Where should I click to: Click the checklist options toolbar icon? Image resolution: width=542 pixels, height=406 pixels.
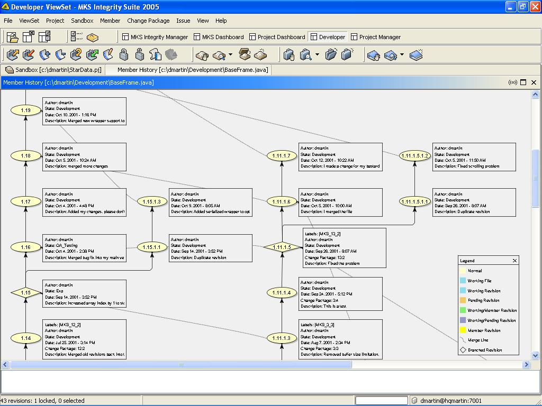(76, 36)
